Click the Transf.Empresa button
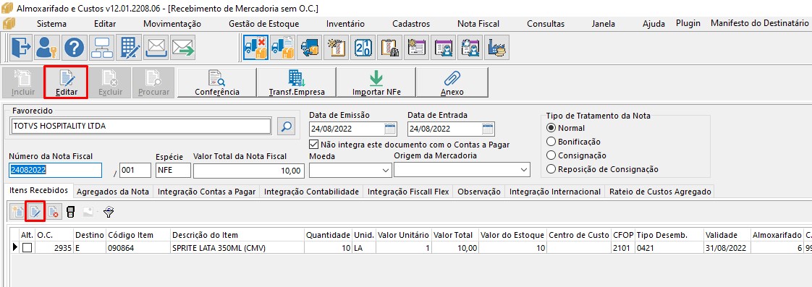812x287 pixels. pos(297,82)
